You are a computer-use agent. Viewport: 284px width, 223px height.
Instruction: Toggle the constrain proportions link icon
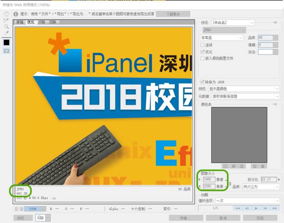coord(230,183)
